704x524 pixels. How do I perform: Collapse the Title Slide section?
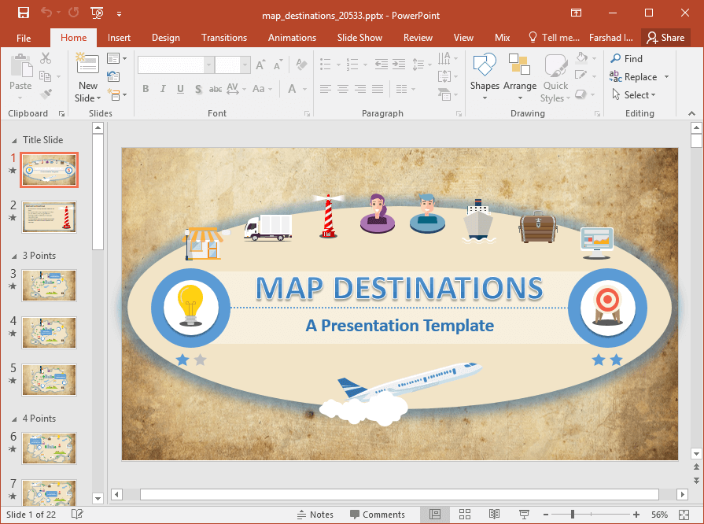[13, 140]
